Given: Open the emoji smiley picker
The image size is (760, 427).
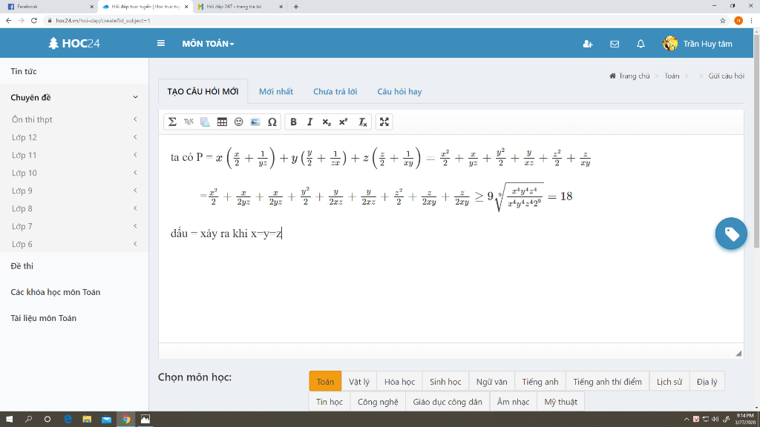Looking at the screenshot, I should pyautogui.click(x=238, y=122).
